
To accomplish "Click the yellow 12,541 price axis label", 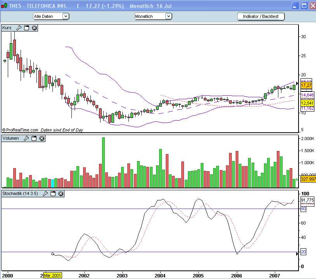I will (307, 103).
